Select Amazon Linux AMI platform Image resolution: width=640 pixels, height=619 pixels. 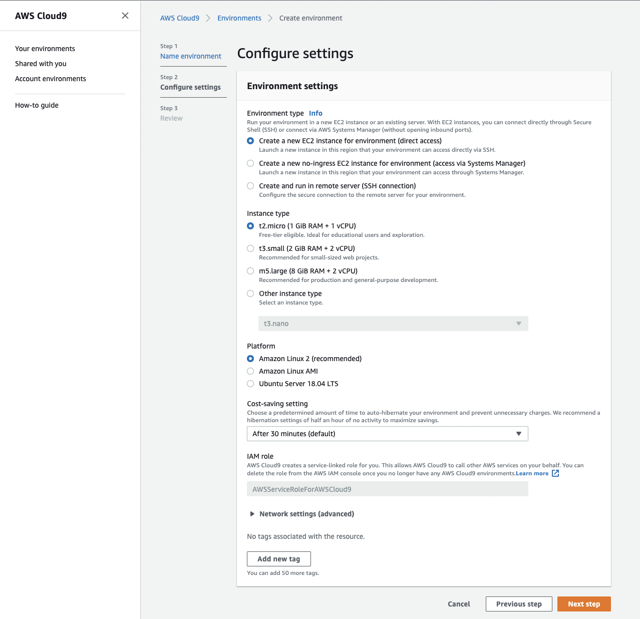tap(250, 371)
